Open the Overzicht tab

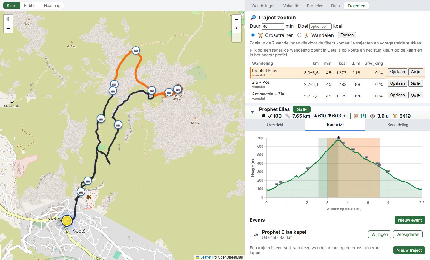point(275,125)
